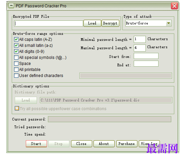The height and width of the screenshot is (159, 184).
Task: Close the PDF Password Cracker Pro window
Action: click(x=174, y=6)
